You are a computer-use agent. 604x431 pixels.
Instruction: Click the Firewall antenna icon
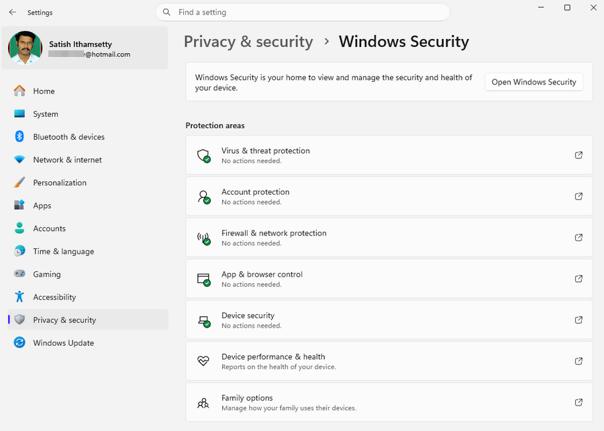pos(203,238)
